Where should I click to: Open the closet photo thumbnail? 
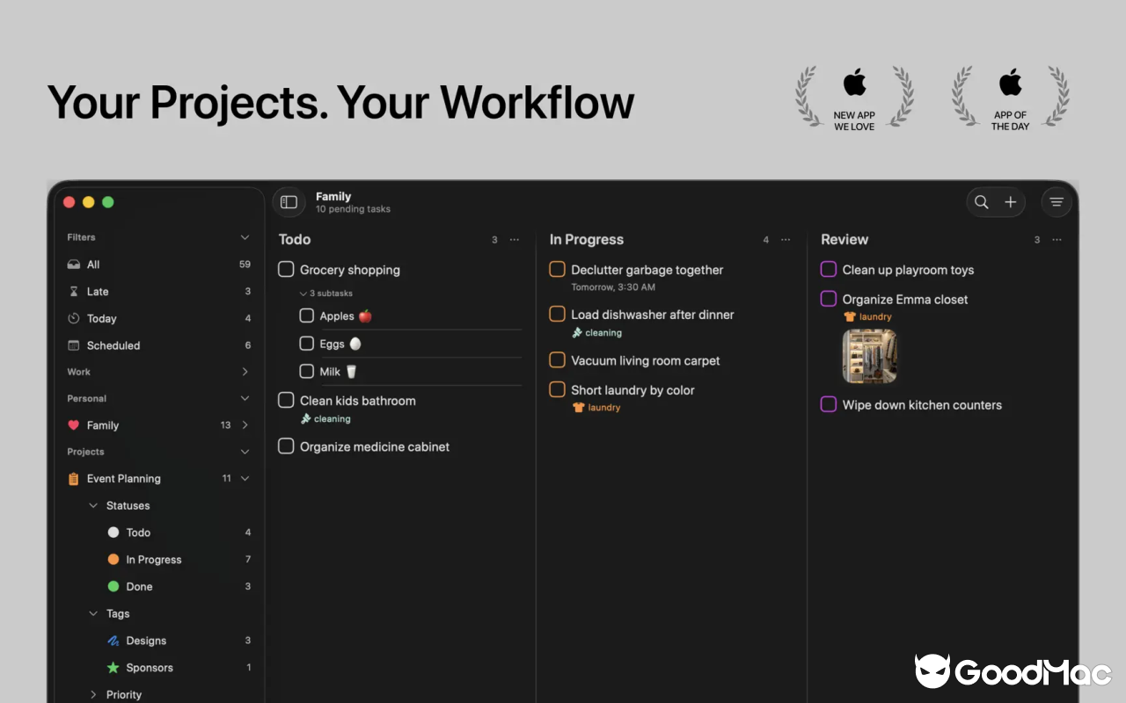[x=870, y=356]
